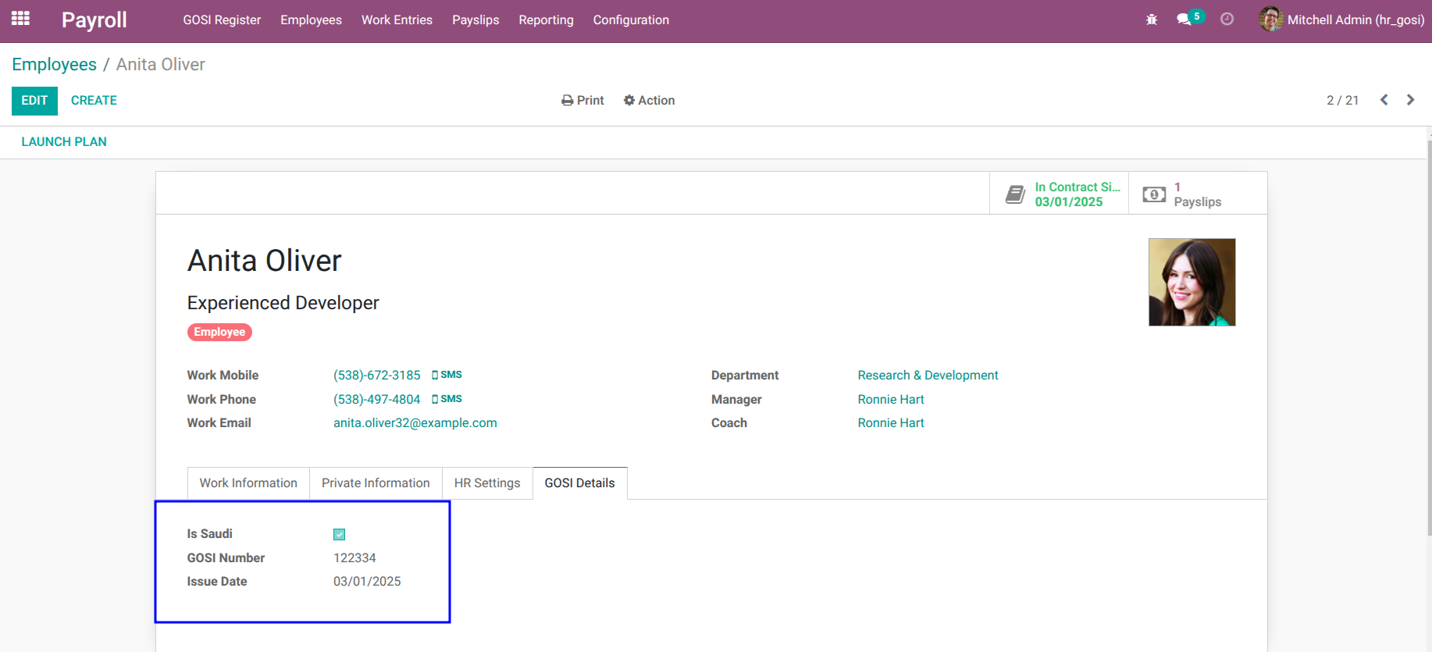The image size is (1432, 652).
Task: Open the contract book icon button
Action: [x=1059, y=194]
